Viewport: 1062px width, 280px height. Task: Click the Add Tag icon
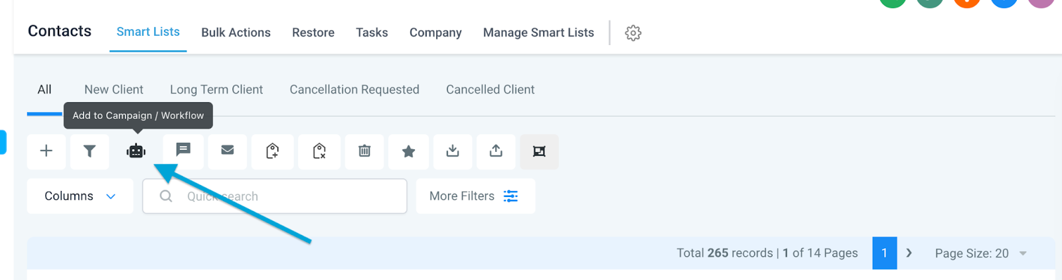[273, 151]
